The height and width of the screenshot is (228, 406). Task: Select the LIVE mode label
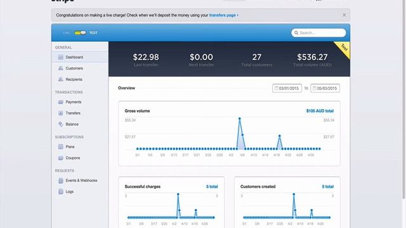point(67,33)
